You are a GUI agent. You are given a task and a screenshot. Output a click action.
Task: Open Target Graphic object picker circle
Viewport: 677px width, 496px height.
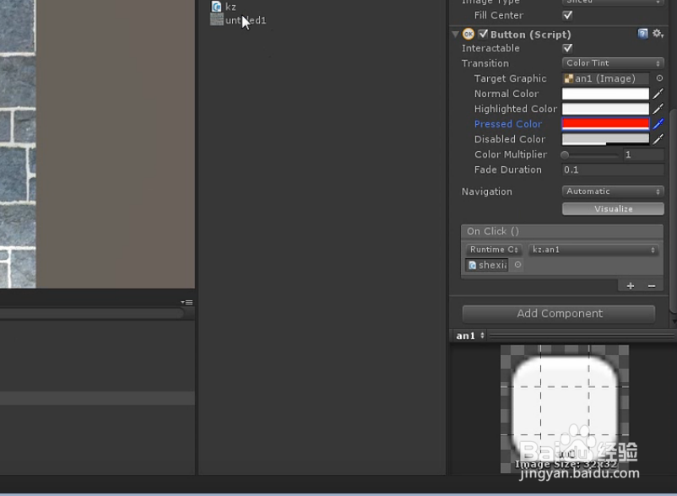pyautogui.click(x=659, y=78)
